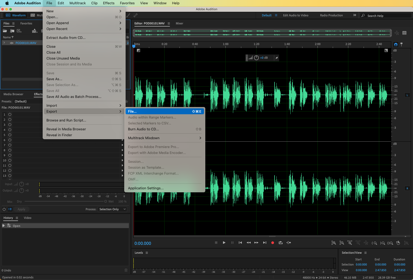Toggle Loop Playback button
Image resolution: width=413 pixels, height=280 pixels.
click(x=281, y=243)
